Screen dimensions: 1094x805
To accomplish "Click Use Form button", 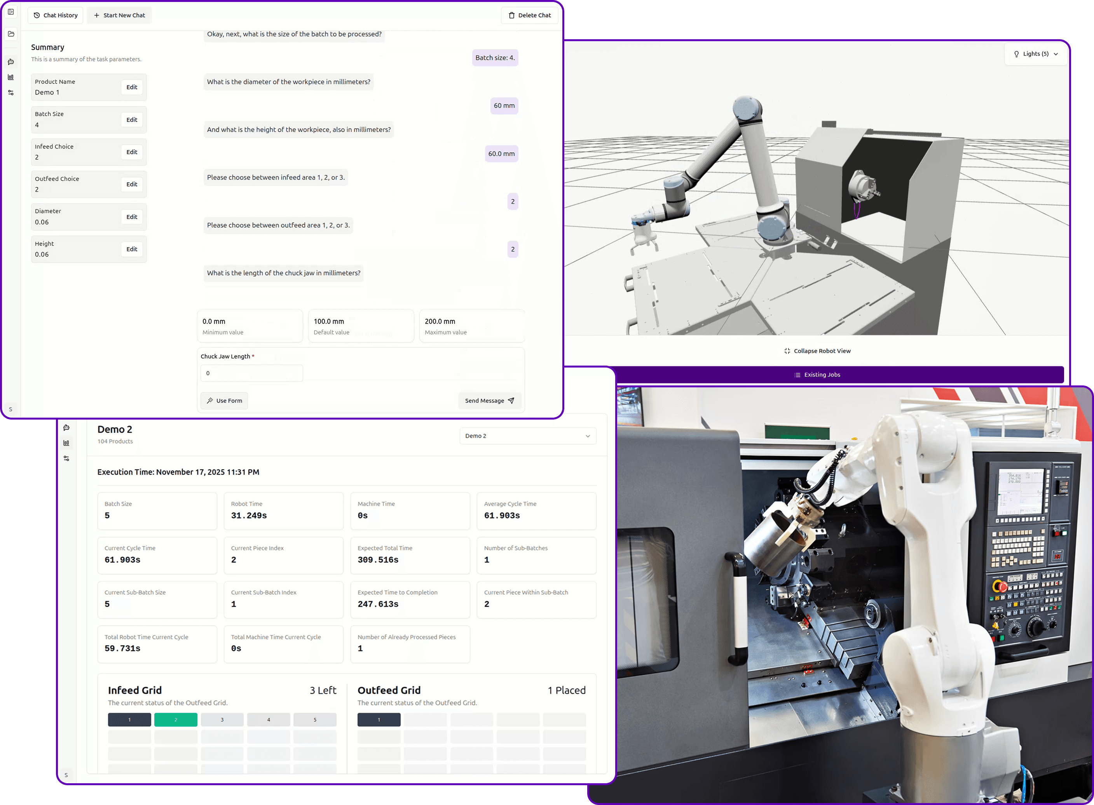I will [224, 401].
